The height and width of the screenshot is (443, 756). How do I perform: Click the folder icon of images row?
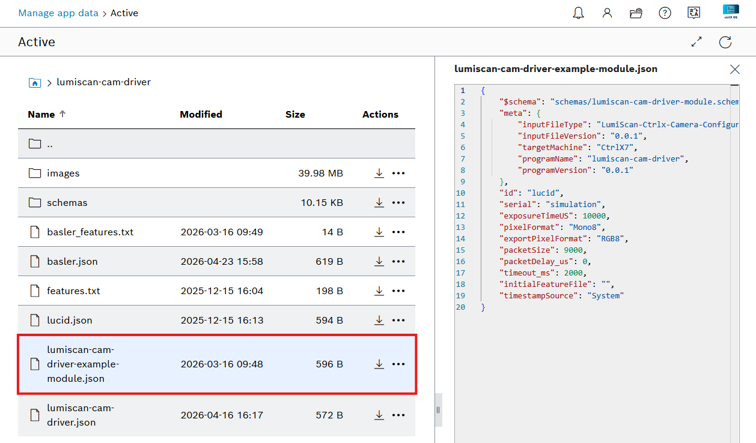[35, 173]
